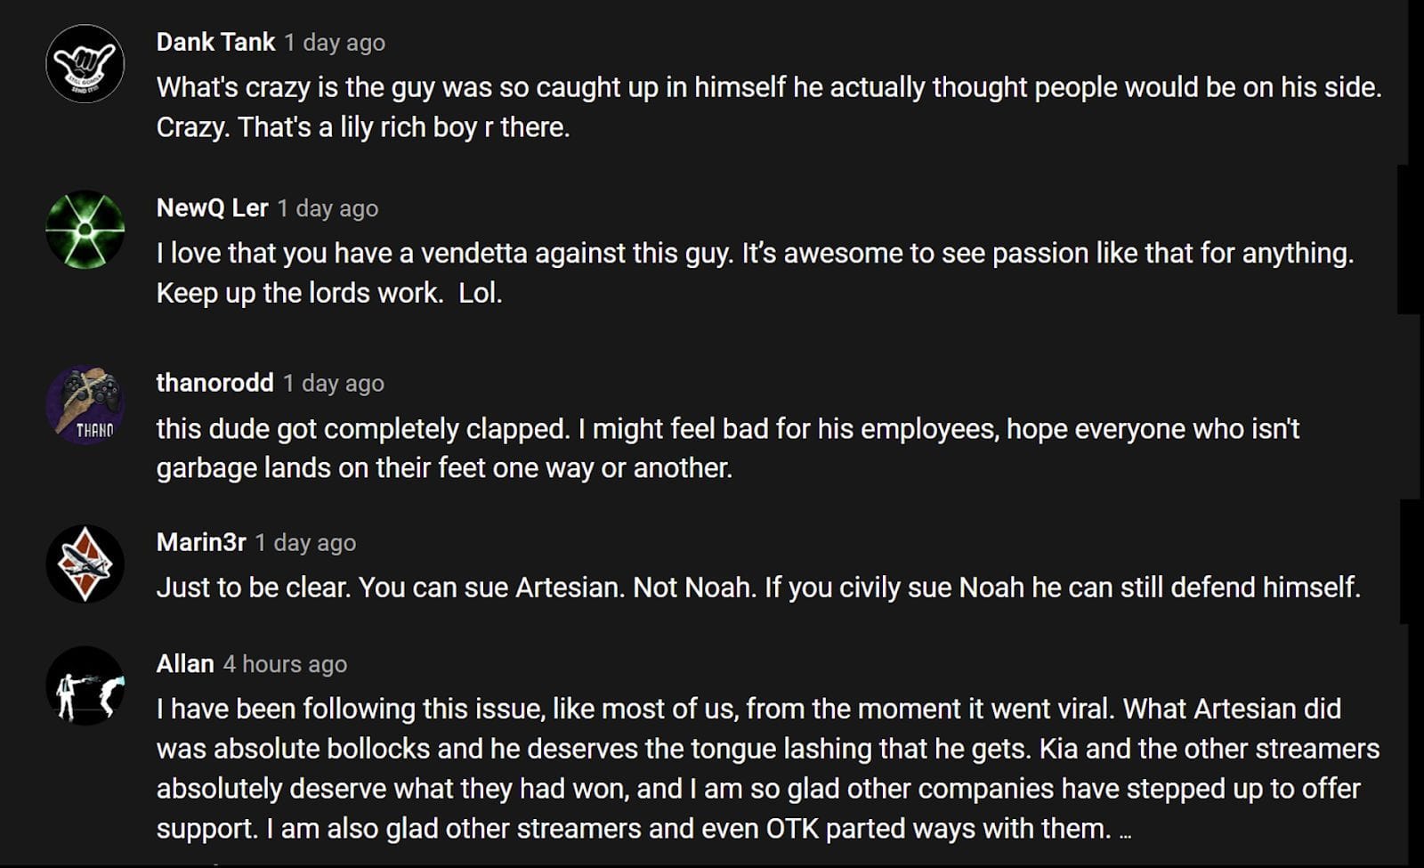This screenshot has height=868, width=1424.
Task: Click Dank Tank's comment about rich boy
Action: 768,107
